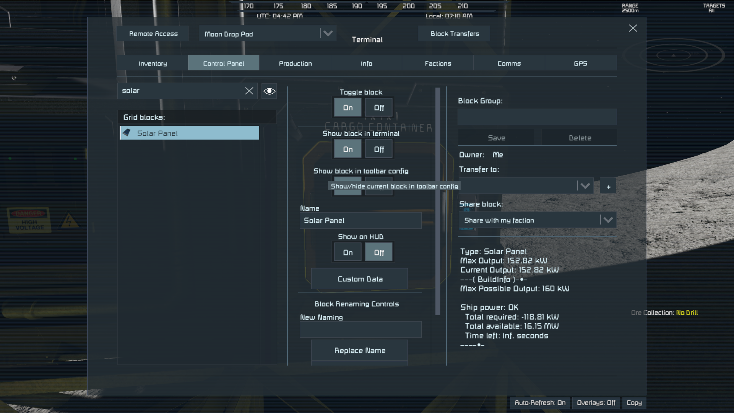Screen dimensions: 734x413
Task: Click the New Naming input field
Action: (x=360, y=330)
